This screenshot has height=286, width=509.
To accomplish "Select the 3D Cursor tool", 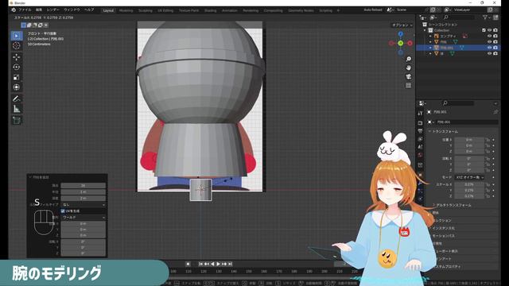I will [x=17, y=46].
